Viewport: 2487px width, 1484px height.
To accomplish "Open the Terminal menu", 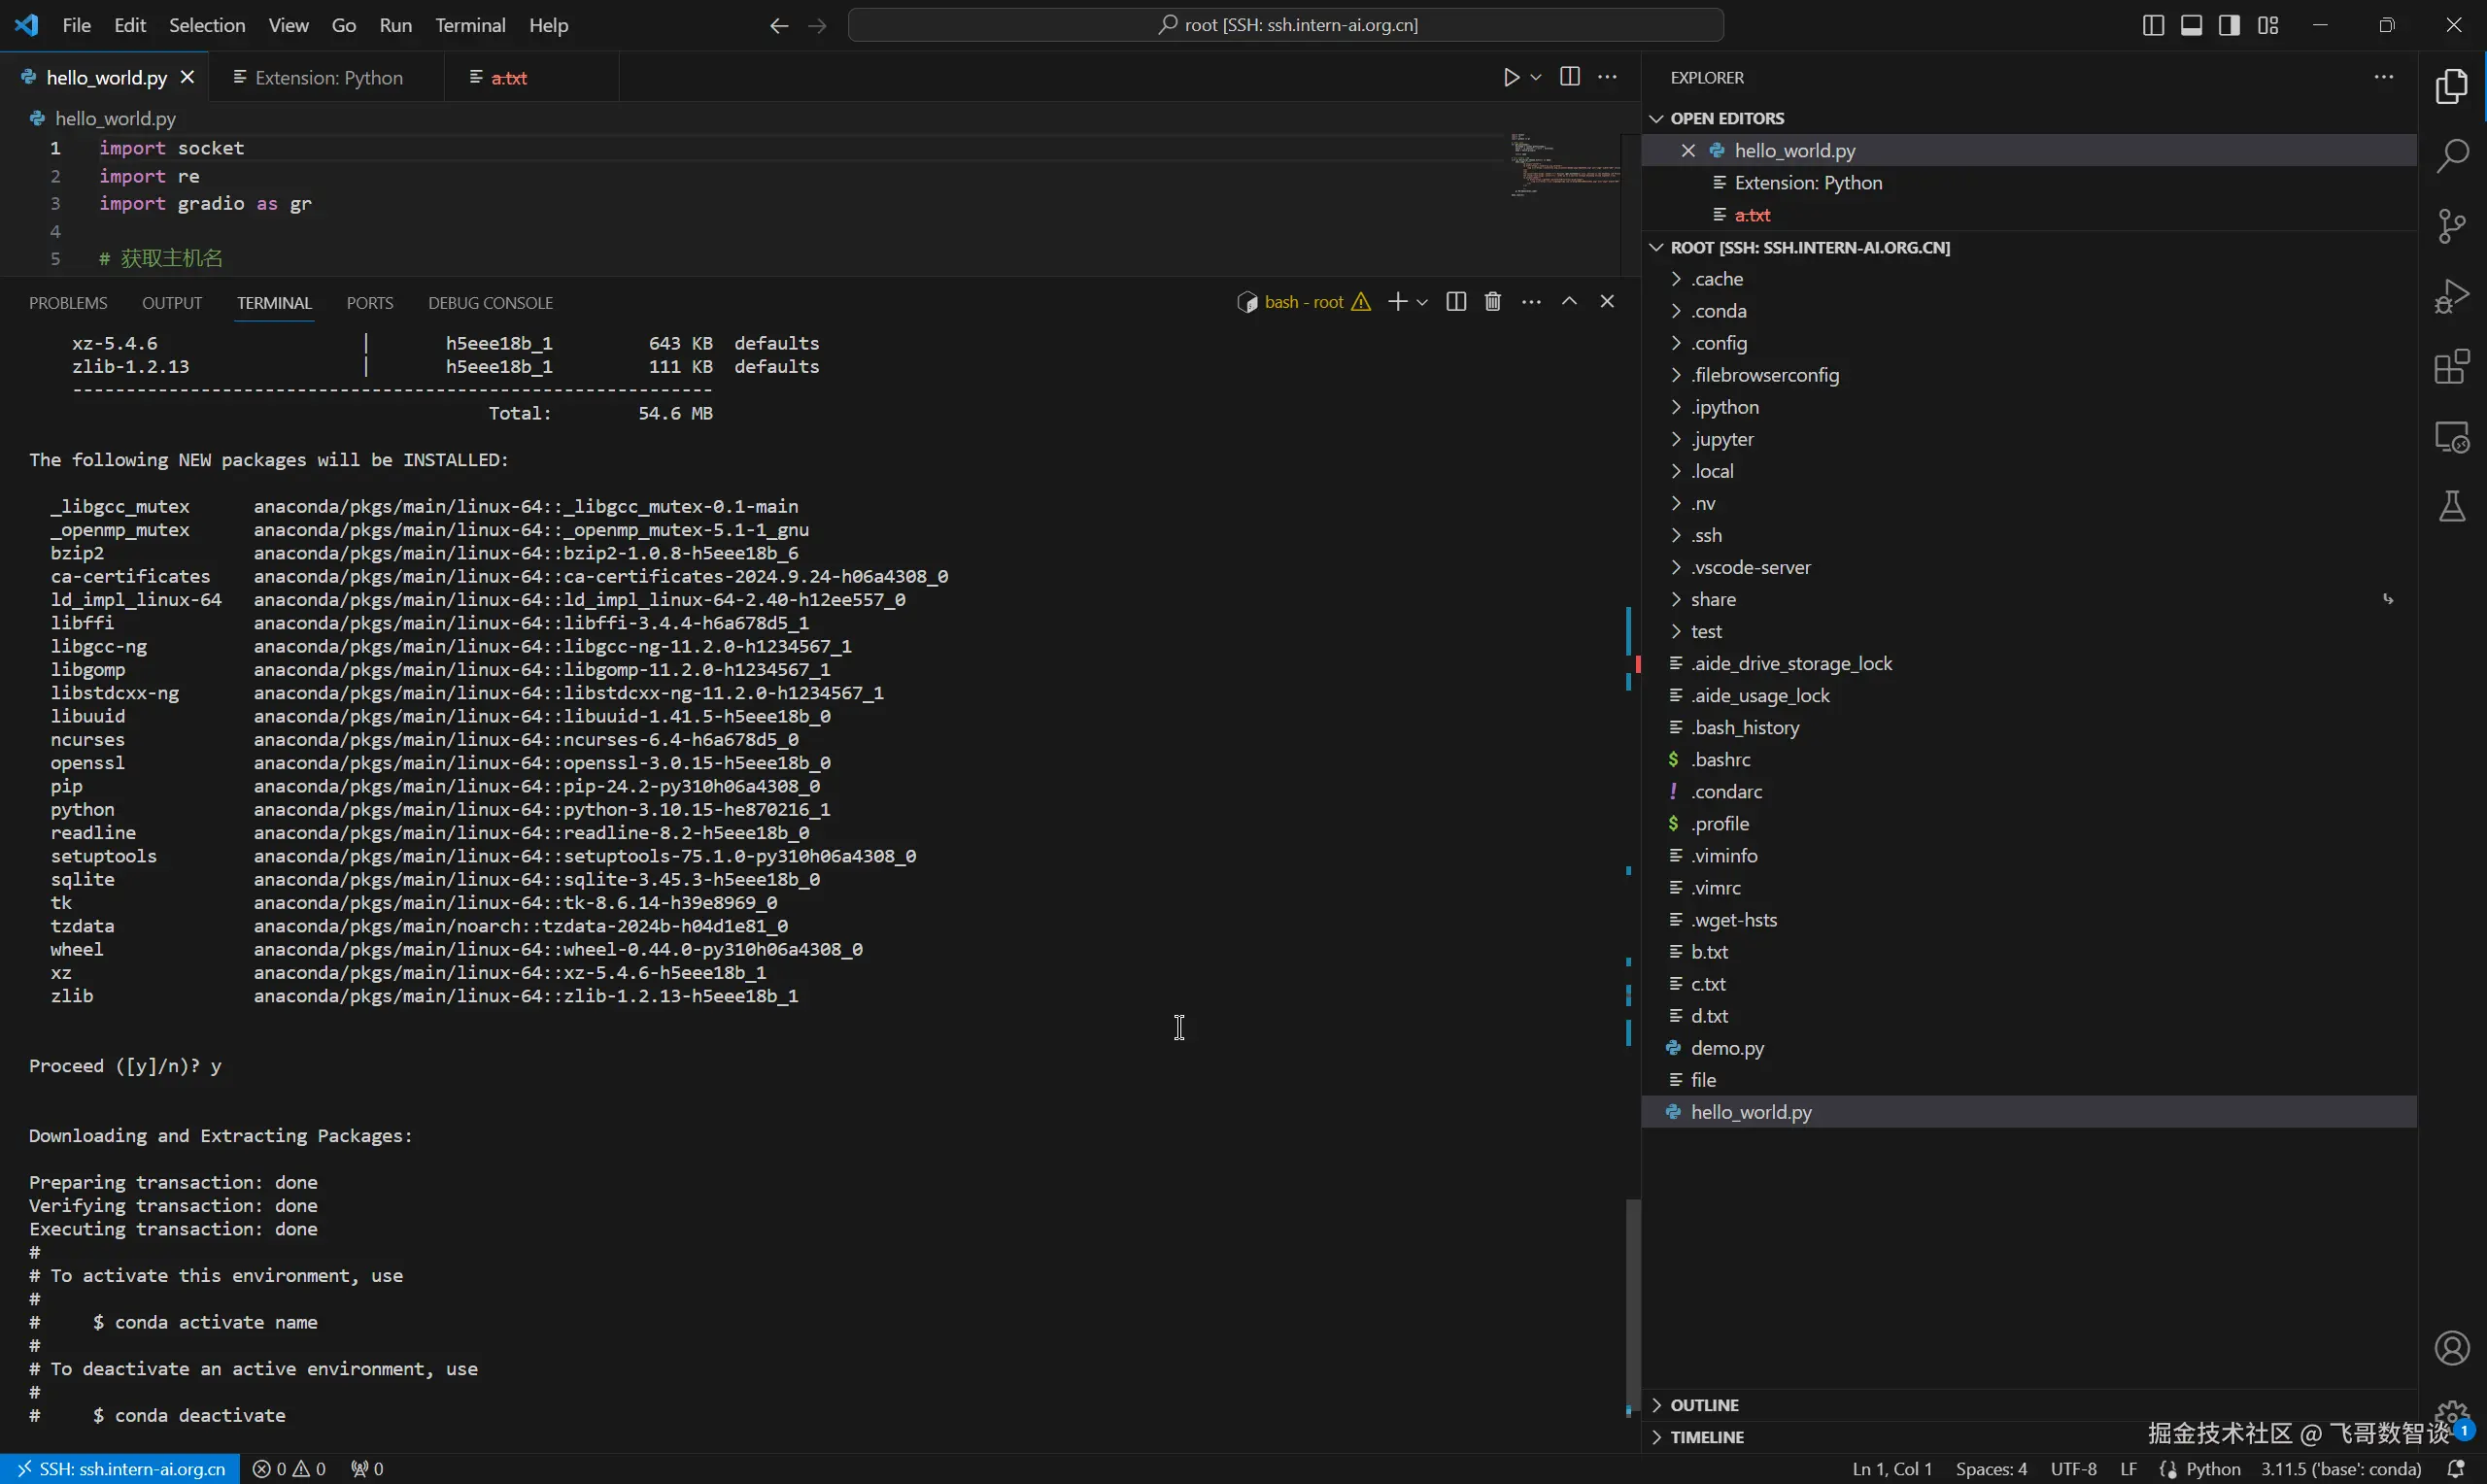I will point(469,25).
